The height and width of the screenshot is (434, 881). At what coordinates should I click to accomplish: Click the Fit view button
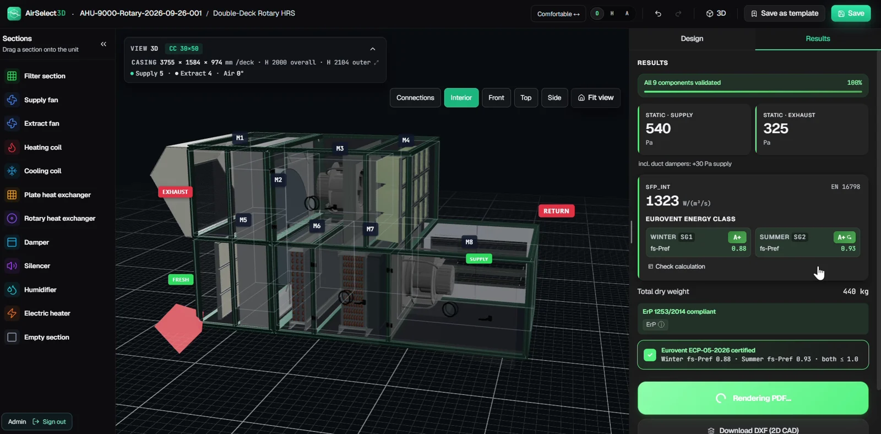coord(596,98)
